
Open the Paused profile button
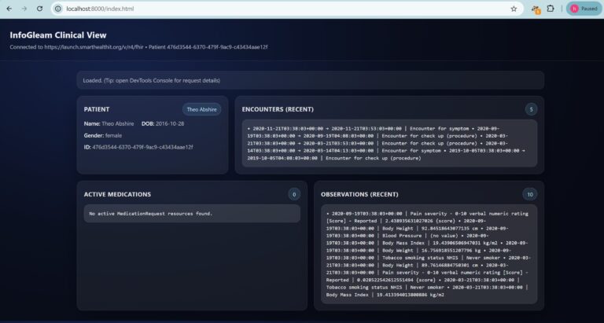(x=584, y=9)
